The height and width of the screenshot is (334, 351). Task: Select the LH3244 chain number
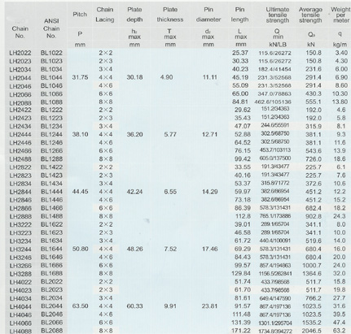20,249
